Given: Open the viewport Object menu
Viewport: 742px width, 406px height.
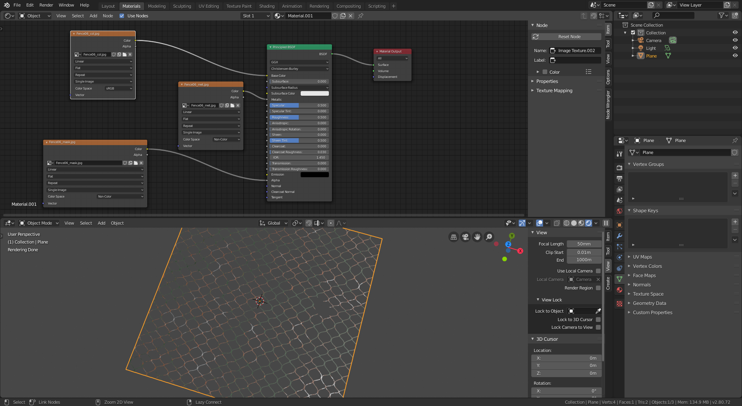Looking at the screenshot, I should (117, 223).
